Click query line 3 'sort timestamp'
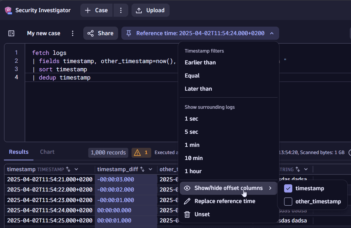The width and height of the screenshot is (351, 228). pos(60,69)
